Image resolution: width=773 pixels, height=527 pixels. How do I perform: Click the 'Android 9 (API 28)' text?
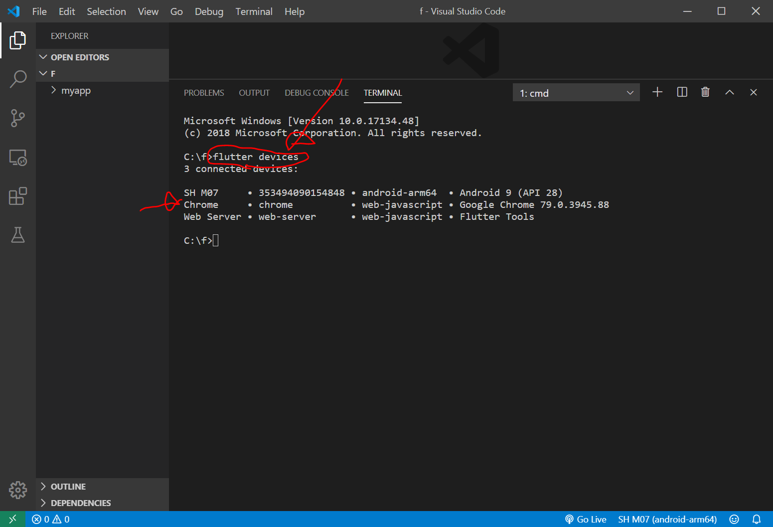pos(511,193)
